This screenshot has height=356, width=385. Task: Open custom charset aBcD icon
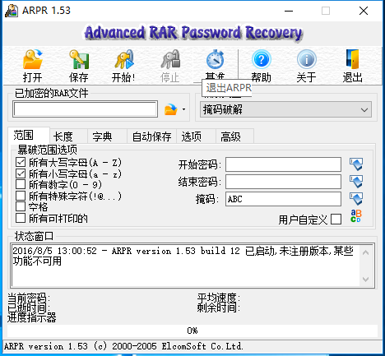coord(356,216)
